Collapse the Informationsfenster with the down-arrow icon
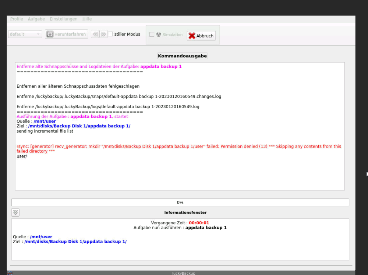Screen dimensions: 368x275 coord(15,213)
